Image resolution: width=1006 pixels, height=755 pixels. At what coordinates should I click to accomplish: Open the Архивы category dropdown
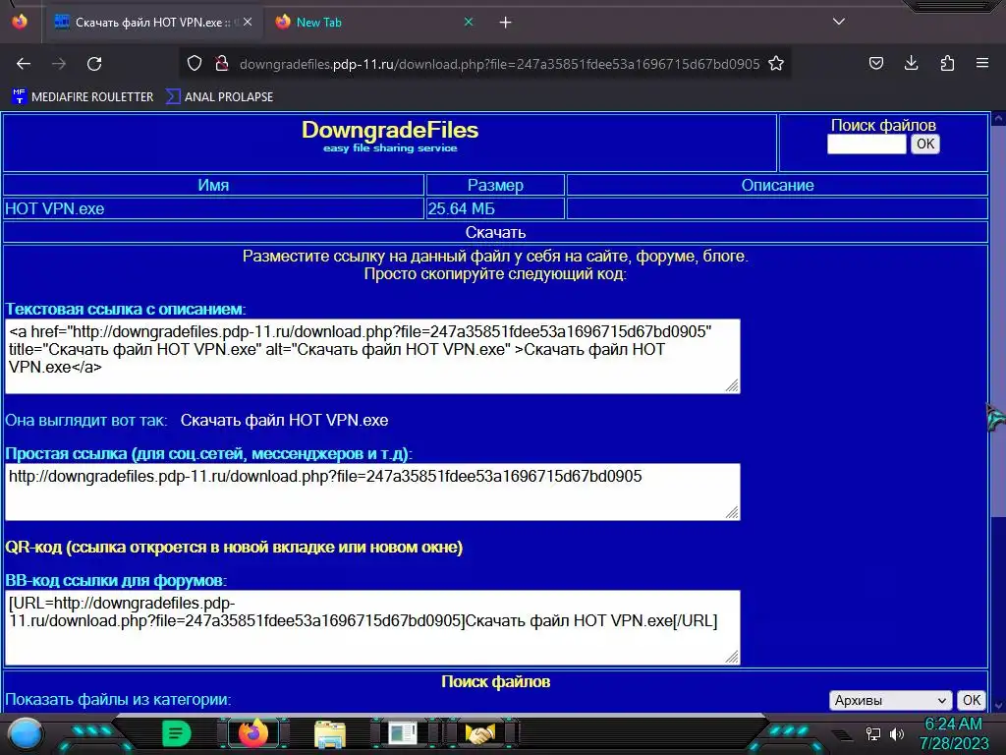[890, 700]
